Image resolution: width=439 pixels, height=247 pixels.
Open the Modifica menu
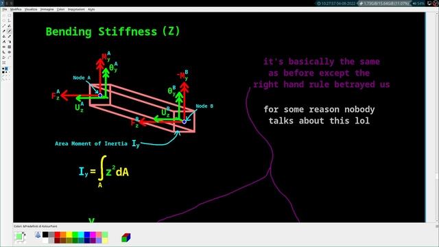click(x=16, y=9)
